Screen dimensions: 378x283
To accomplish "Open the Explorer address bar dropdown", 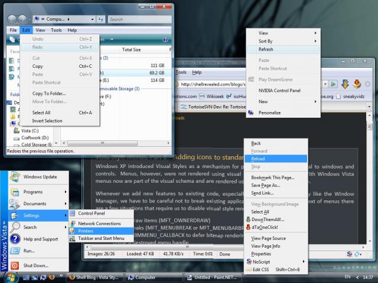I will pyautogui.click(x=92, y=19).
